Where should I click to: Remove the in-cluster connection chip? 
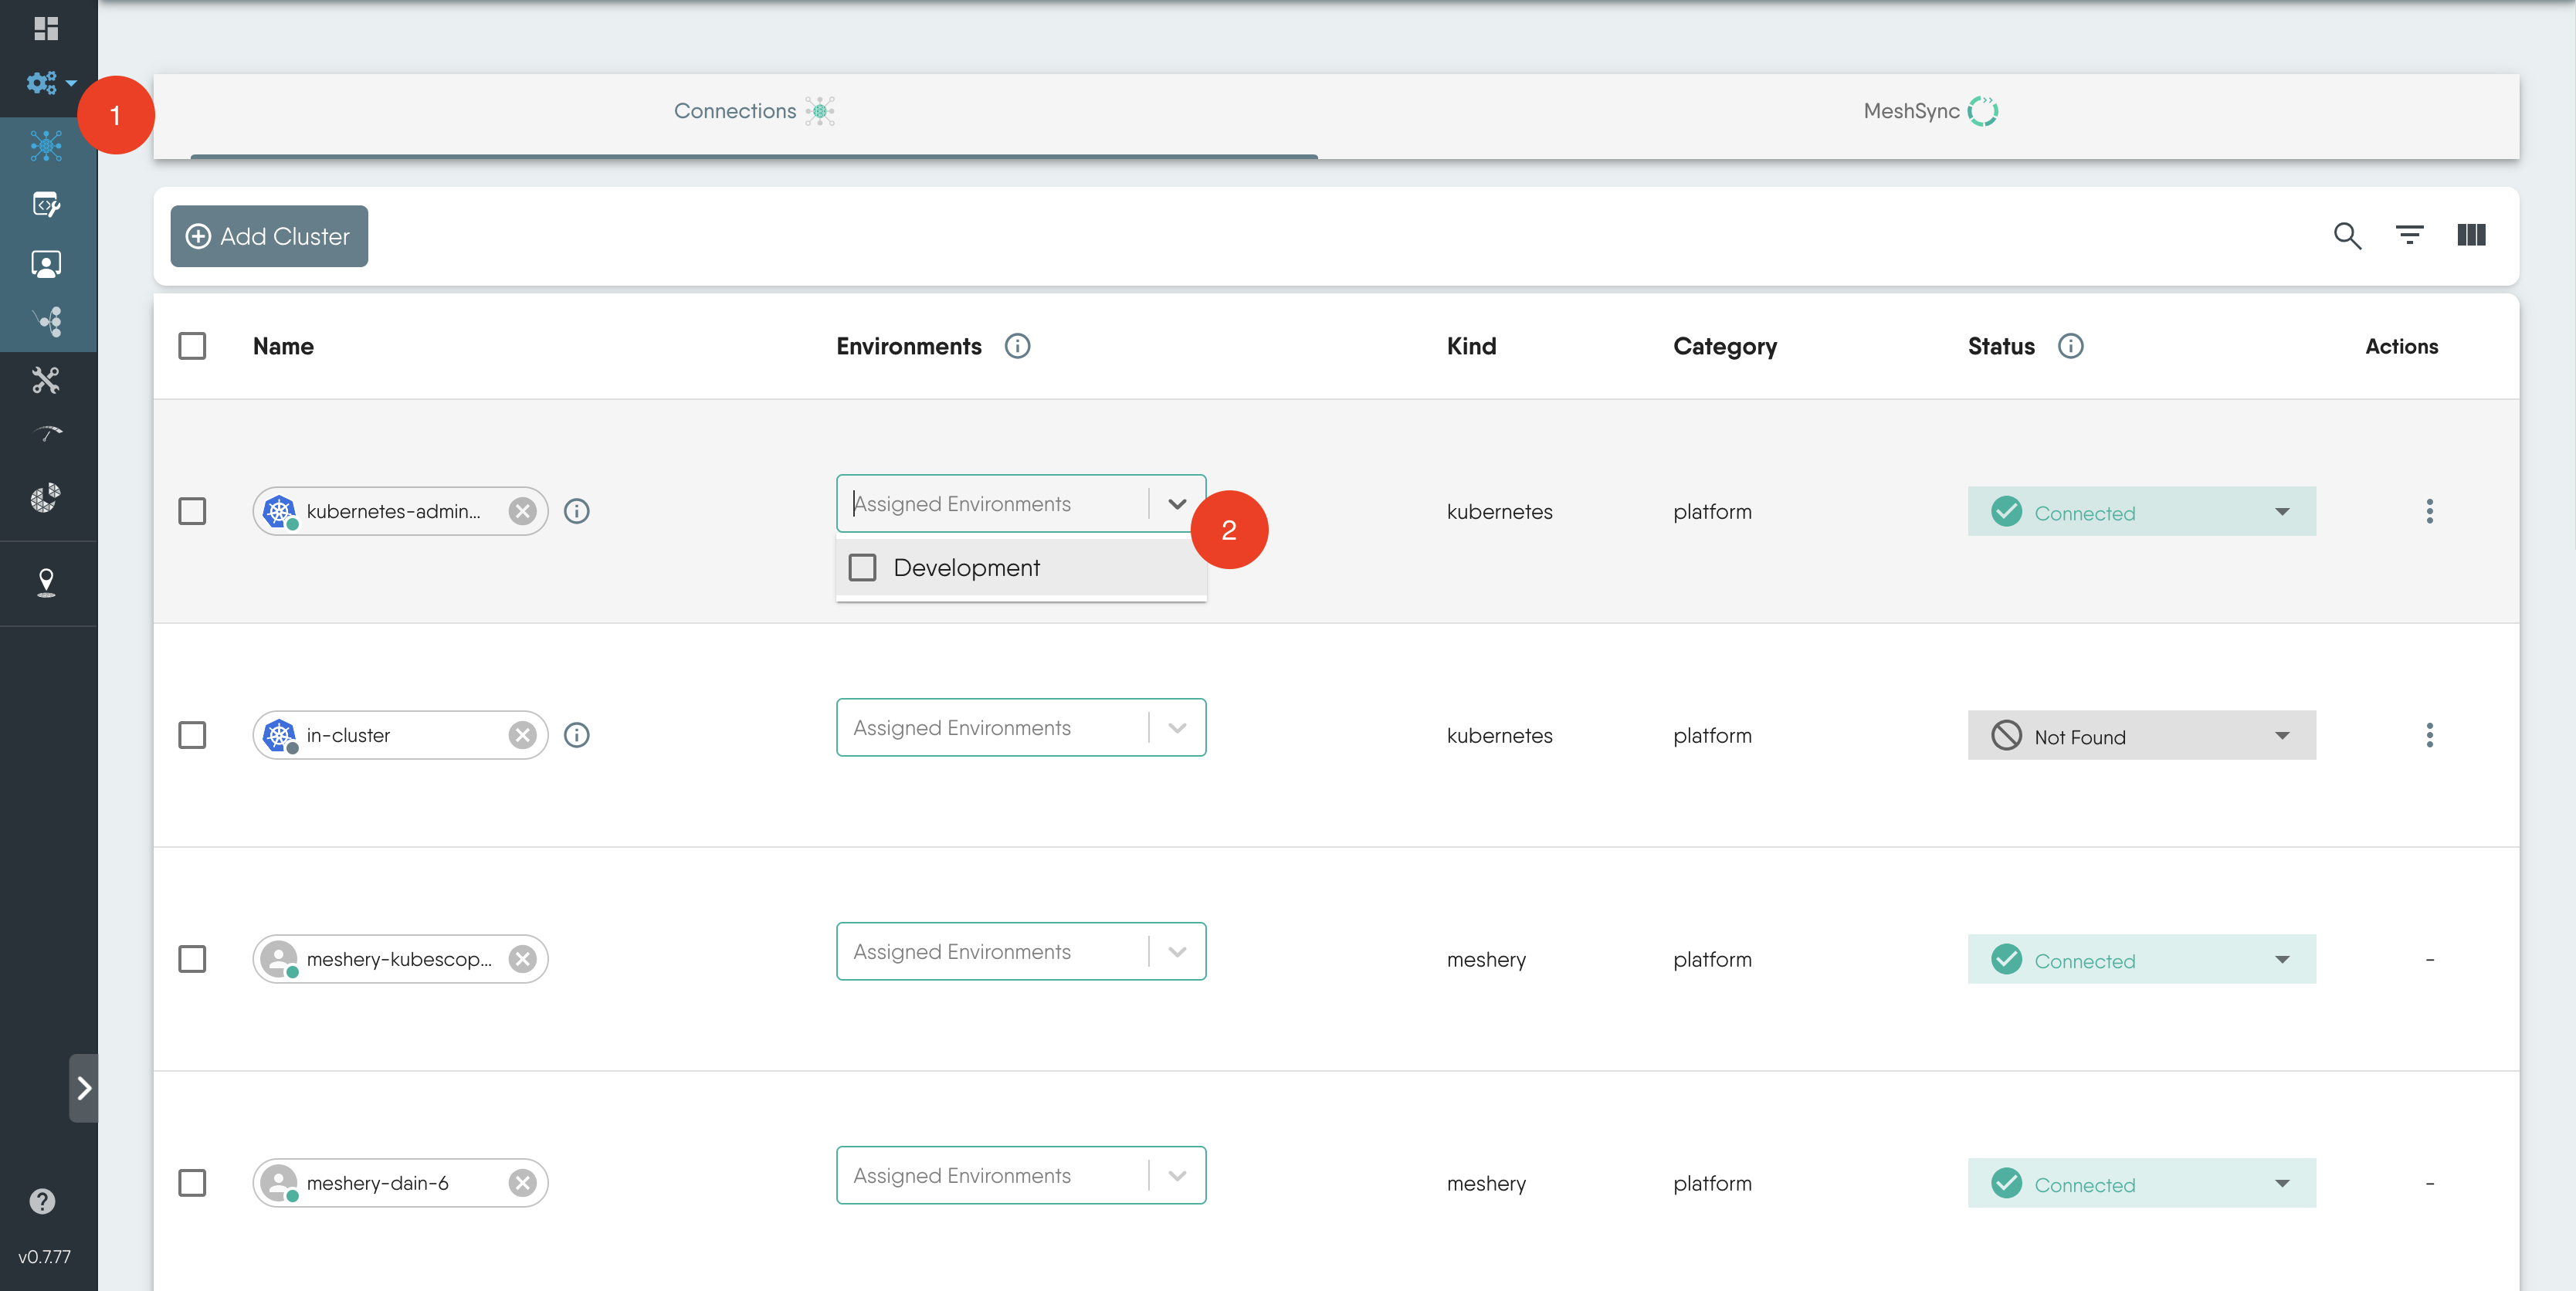pos(522,735)
